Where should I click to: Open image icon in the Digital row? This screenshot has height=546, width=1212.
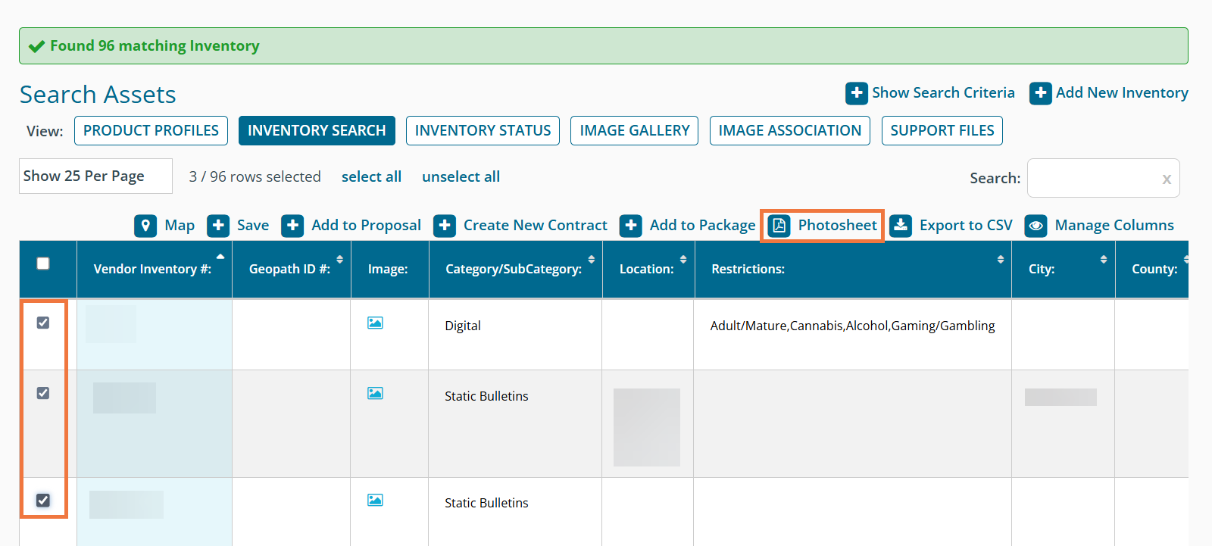375,323
